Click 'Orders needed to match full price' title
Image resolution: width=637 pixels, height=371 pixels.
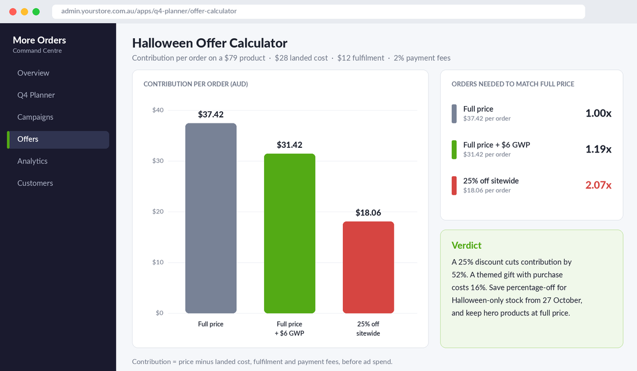pyautogui.click(x=513, y=84)
